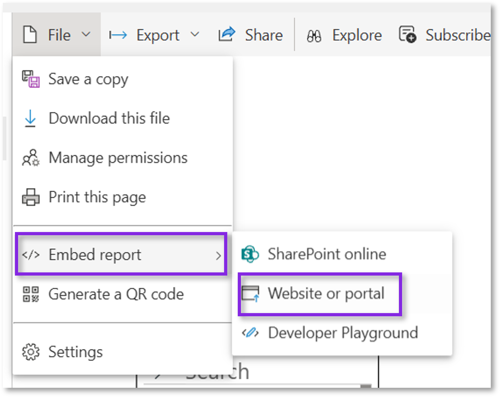The image size is (500, 397).
Task: Select Download this file menu entry
Action: pyautogui.click(x=123, y=118)
